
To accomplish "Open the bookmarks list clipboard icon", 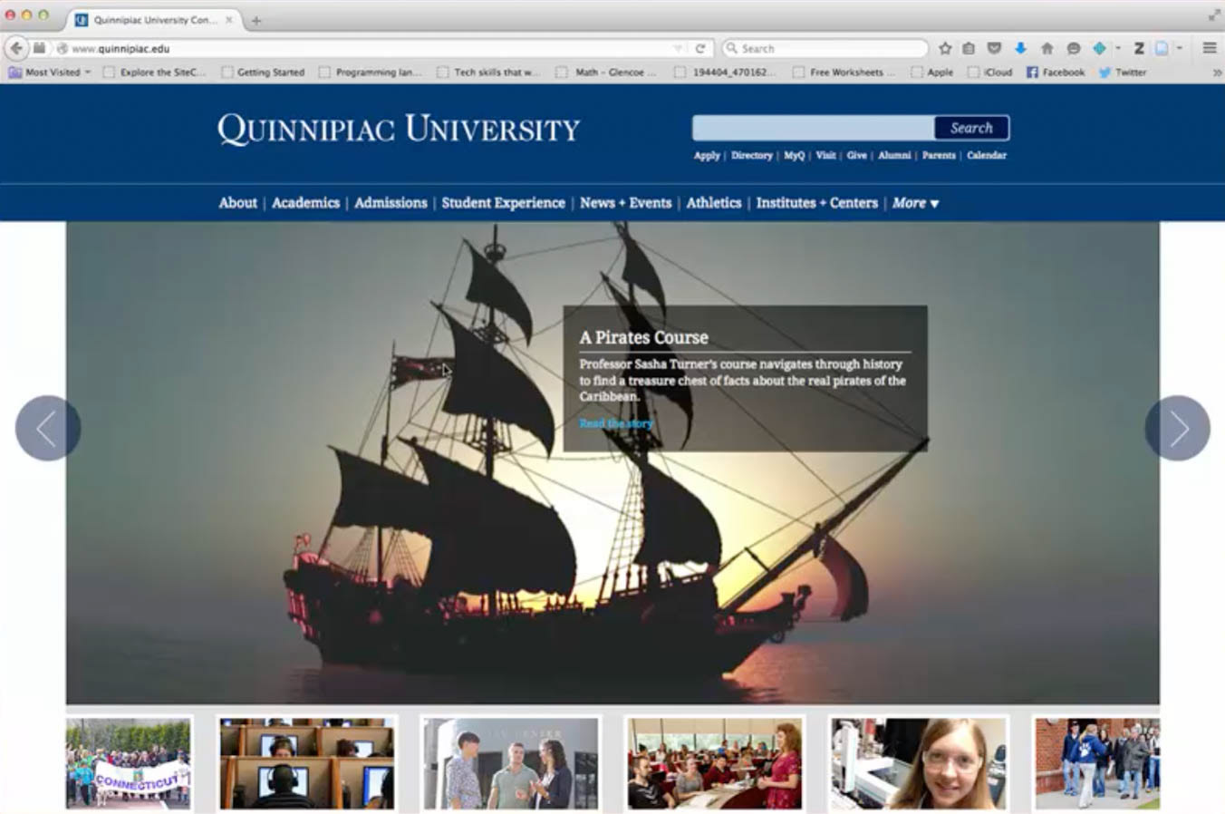I will click(x=969, y=48).
